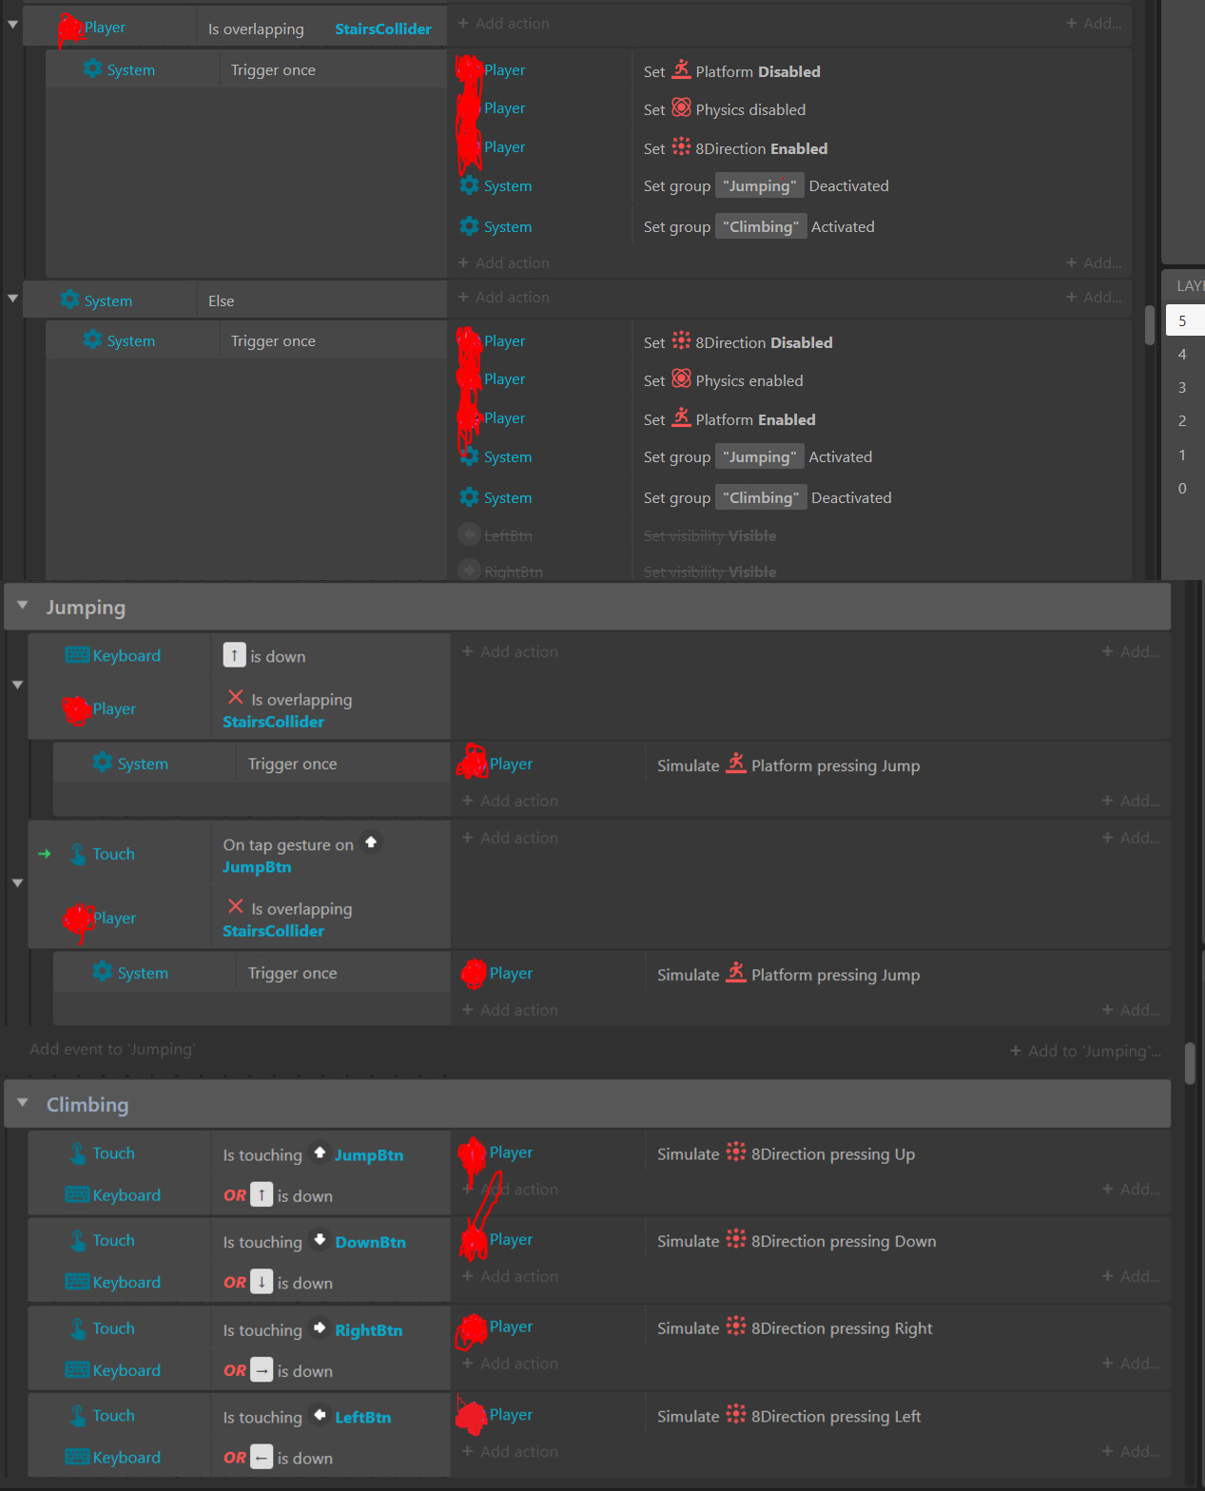Click green arrow marker beside Touch tap event

44,854
